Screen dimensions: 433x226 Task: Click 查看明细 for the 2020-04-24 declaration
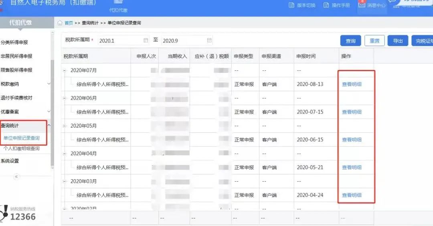(x=352, y=195)
